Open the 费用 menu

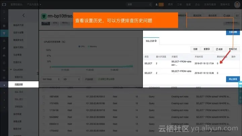click(x=170, y=4)
